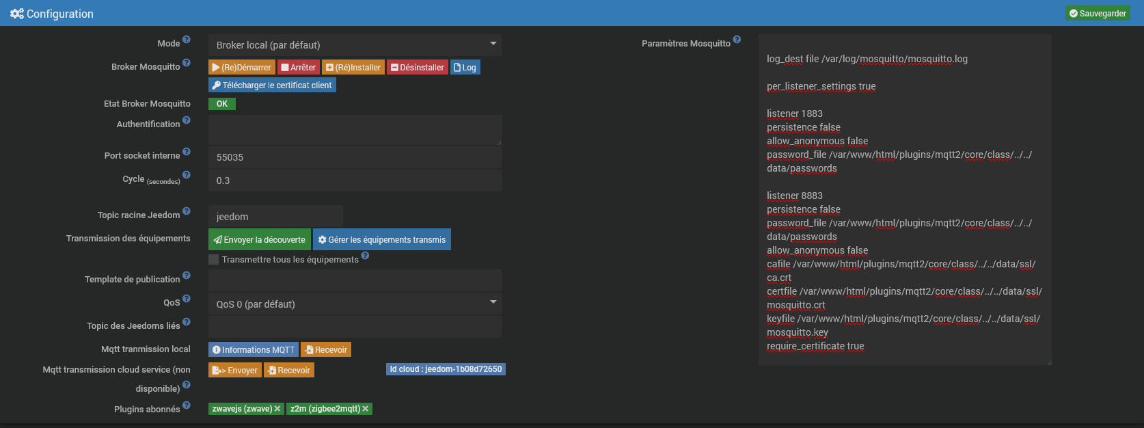
Task: Click help icon beside Paramètres Mosquitto
Action: pos(737,40)
